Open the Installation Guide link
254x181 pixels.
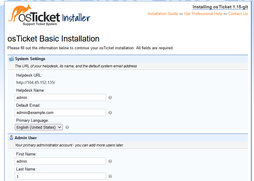pos(163,14)
